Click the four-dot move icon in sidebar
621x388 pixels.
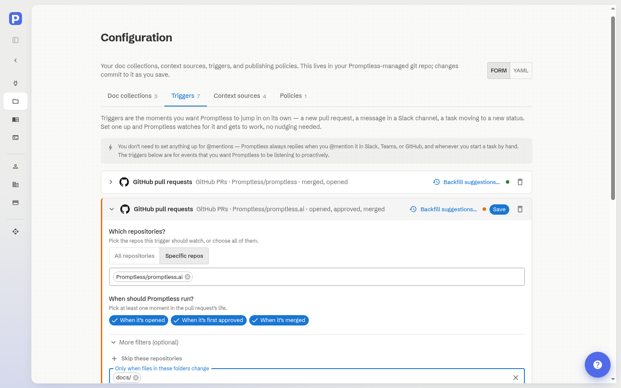pyautogui.click(x=16, y=232)
